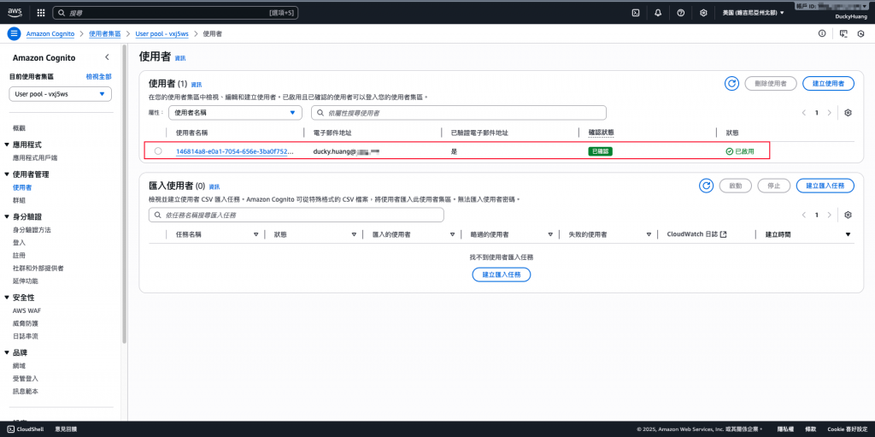
Task: Collapse the 品牌 sidebar section
Action: 7,352
